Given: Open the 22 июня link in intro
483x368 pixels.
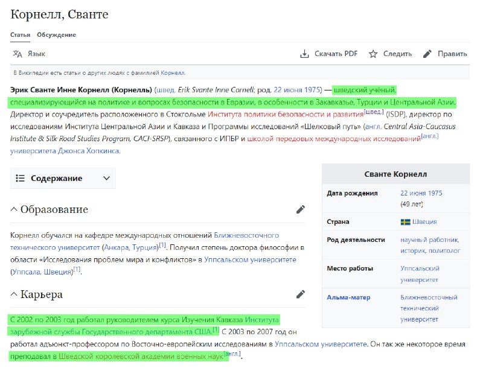Looking at the screenshot, I should (288, 90).
